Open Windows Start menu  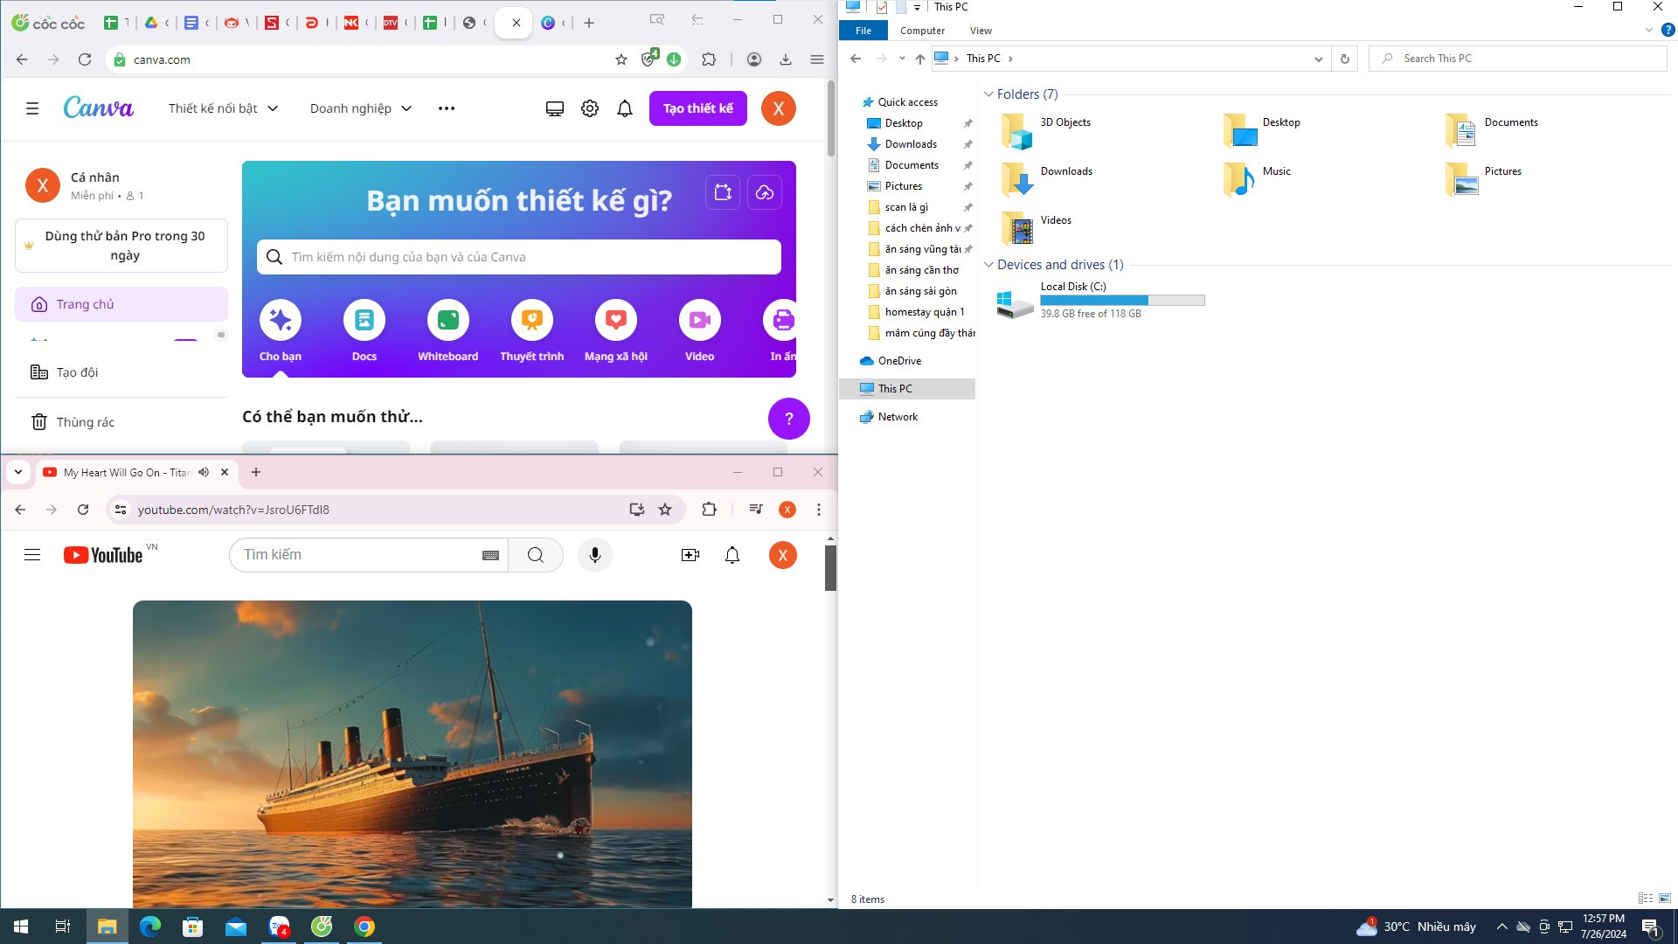click(21, 927)
